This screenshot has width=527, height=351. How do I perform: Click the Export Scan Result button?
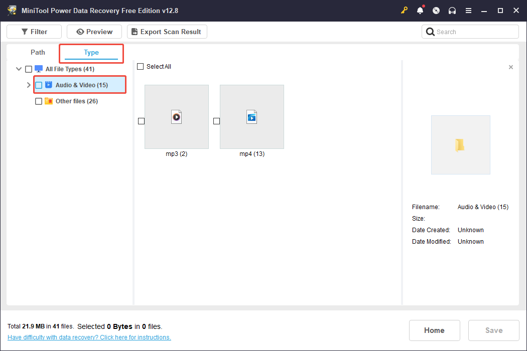[167, 31]
